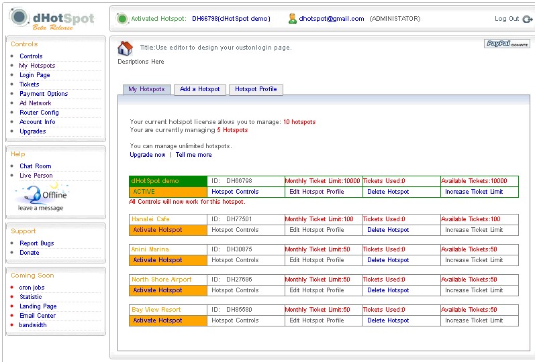
Task: Switch to My Hotspots tab
Action: coord(147,89)
